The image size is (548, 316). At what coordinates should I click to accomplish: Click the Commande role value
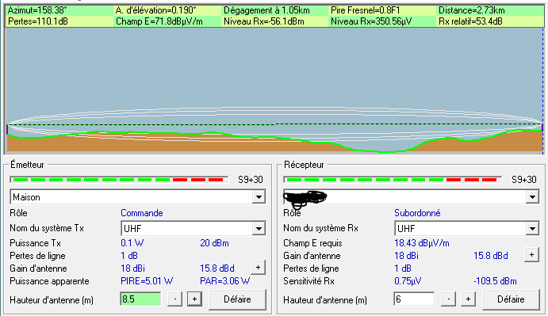(141, 213)
